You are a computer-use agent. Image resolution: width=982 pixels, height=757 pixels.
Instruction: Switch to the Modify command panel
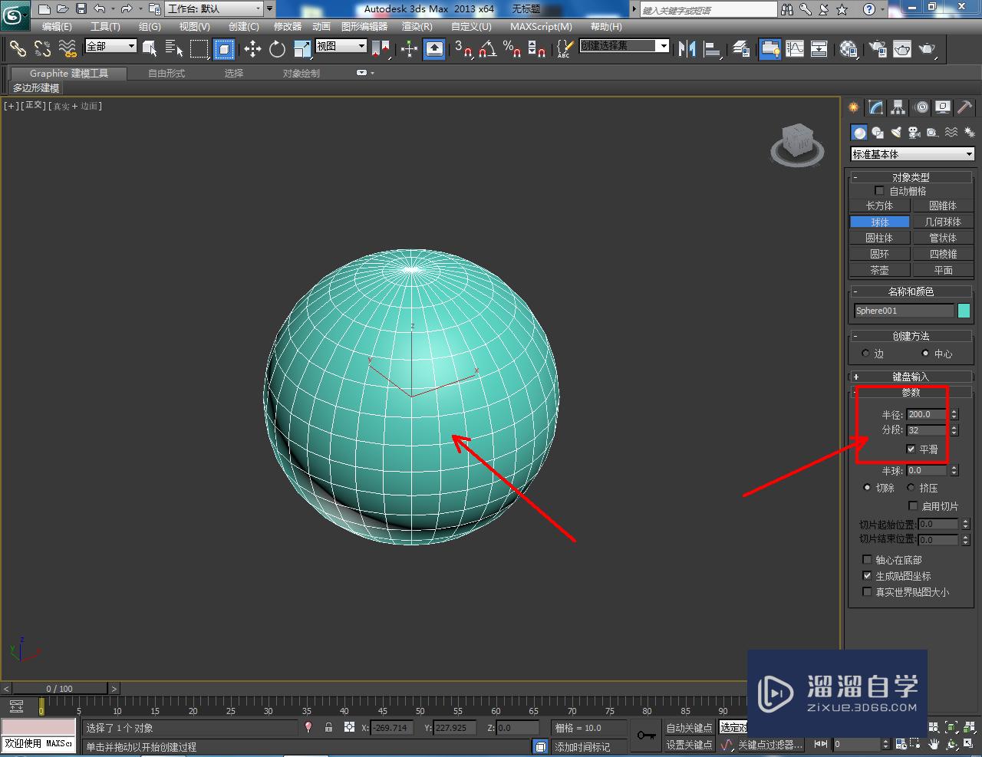[x=875, y=107]
